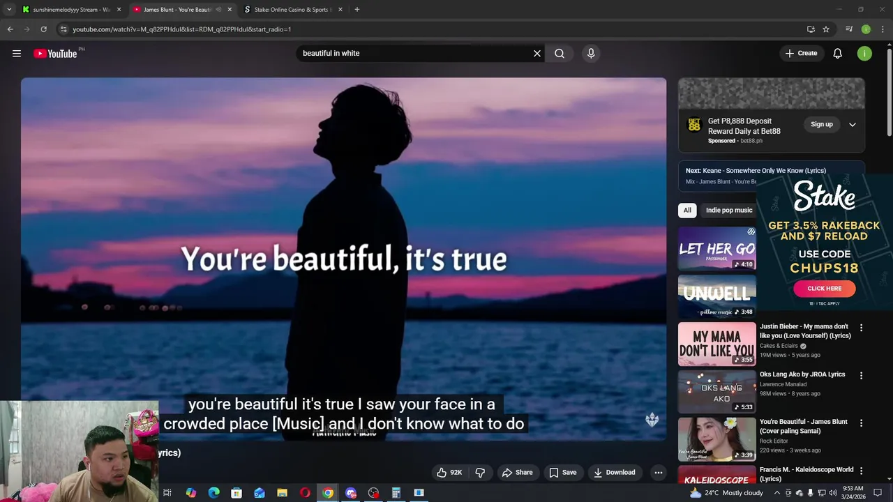This screenshot has width=893, height=502.
Task: Open the install app icon in address bar
Action: (x=811, y=29)
